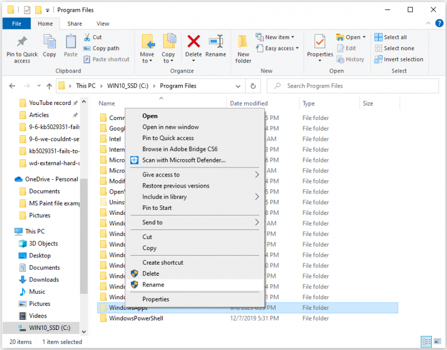This screenshot has width=447, height=350.
Task: Select Properties in the context menu
Action: coord(195,299)
